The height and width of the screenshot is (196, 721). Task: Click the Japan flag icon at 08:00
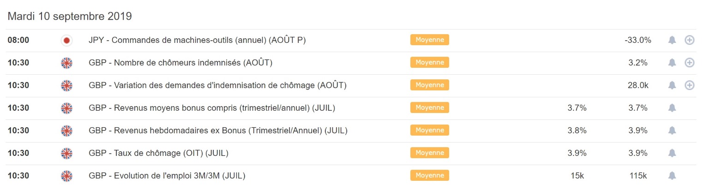coord(66,41)
